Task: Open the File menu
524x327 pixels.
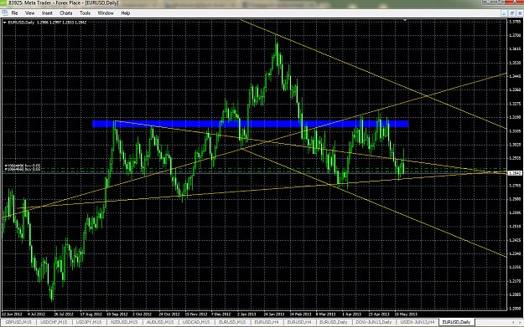Action: 14,13
